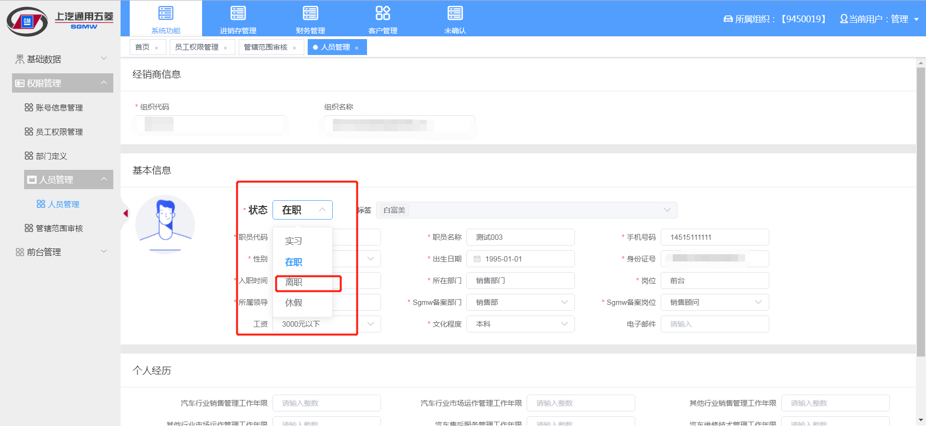
Task: Switch to the 首页 page tab
Action: (142, 47)
